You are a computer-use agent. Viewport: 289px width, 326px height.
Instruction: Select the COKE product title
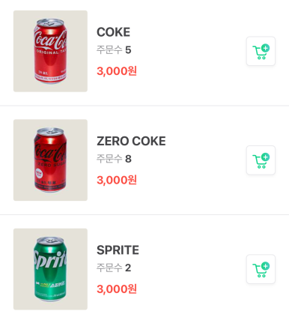pyautogui.click(x=113, y=32)
